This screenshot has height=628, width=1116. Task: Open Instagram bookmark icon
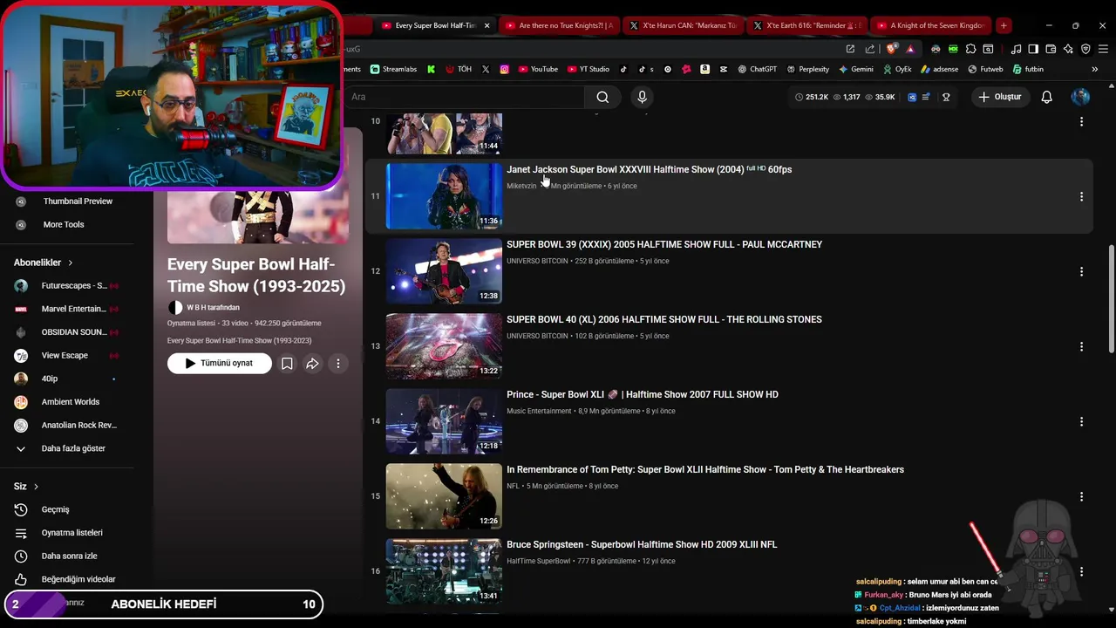(504, 69)
